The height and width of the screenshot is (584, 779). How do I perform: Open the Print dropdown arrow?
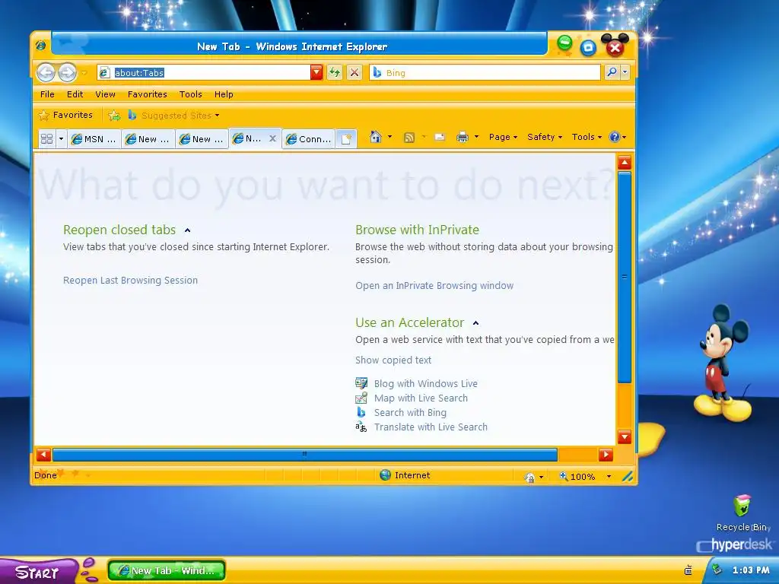coord(476,137)
